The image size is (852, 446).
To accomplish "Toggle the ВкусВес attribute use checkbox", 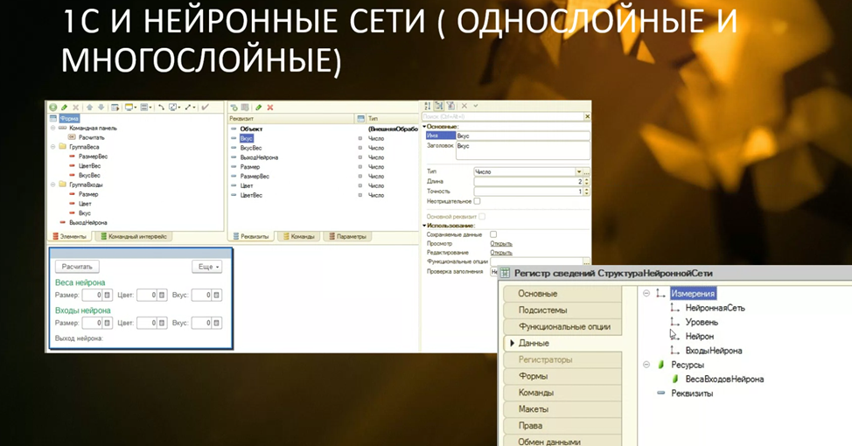I will (360, 148).
